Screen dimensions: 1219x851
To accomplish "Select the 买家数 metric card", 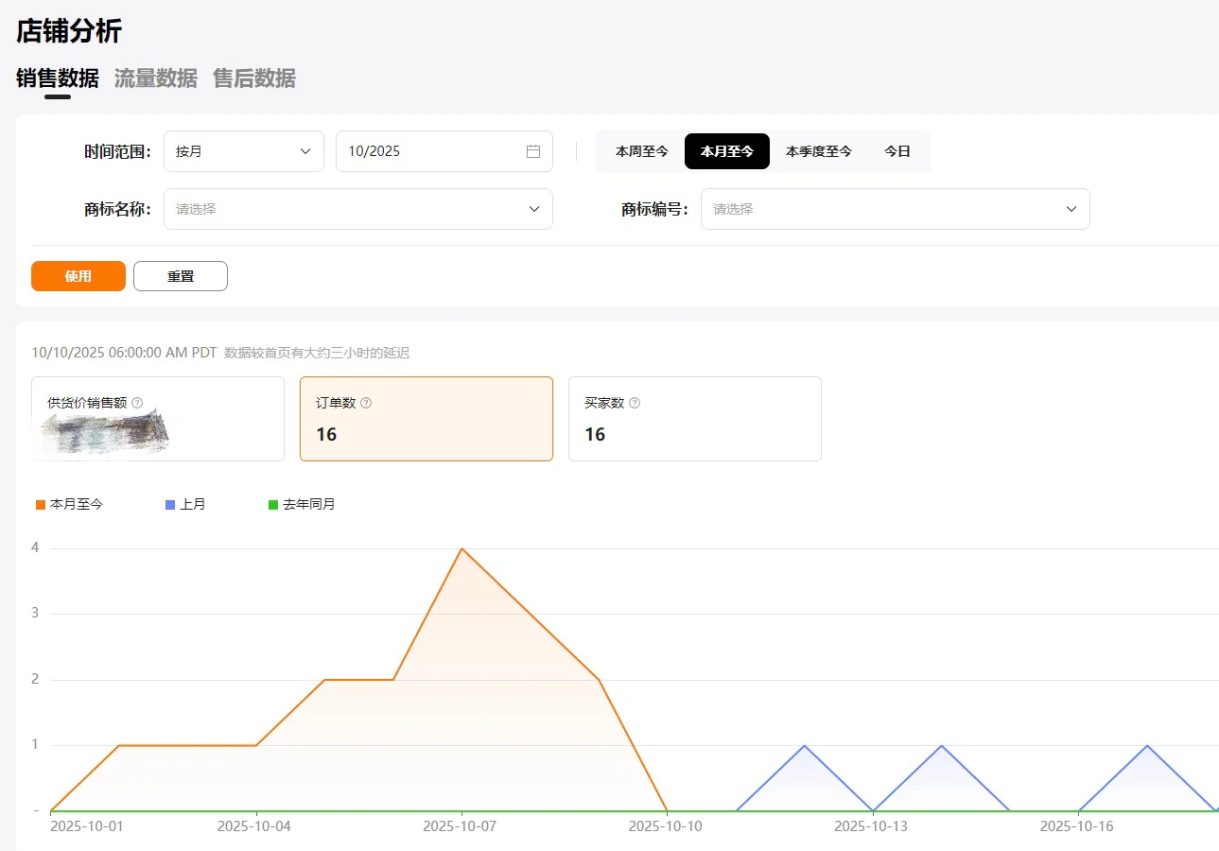I will pyautogui.click(x=695, y=419).
